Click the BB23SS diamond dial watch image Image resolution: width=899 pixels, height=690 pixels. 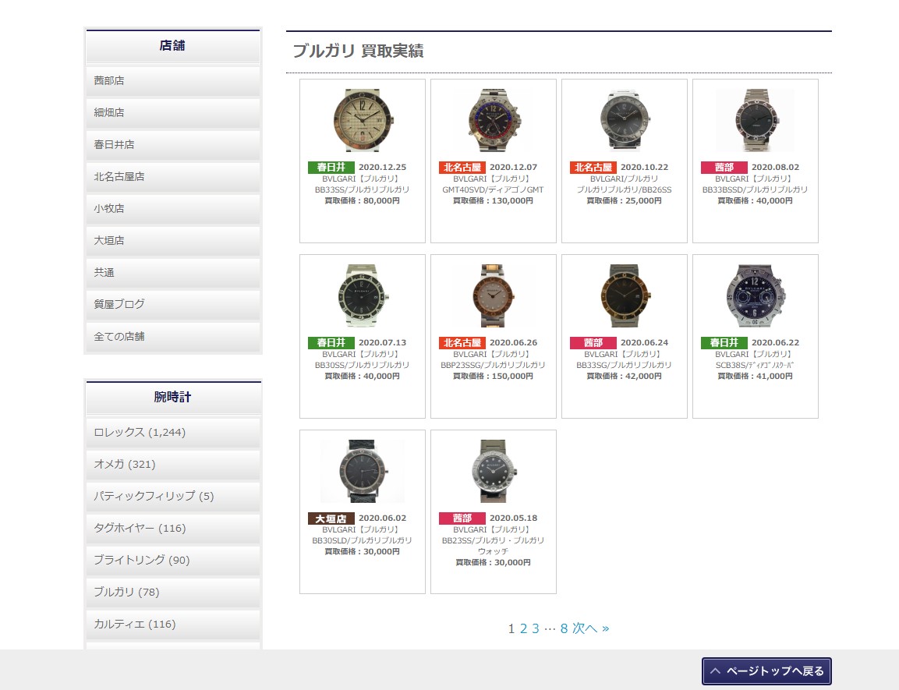(493, 471)
